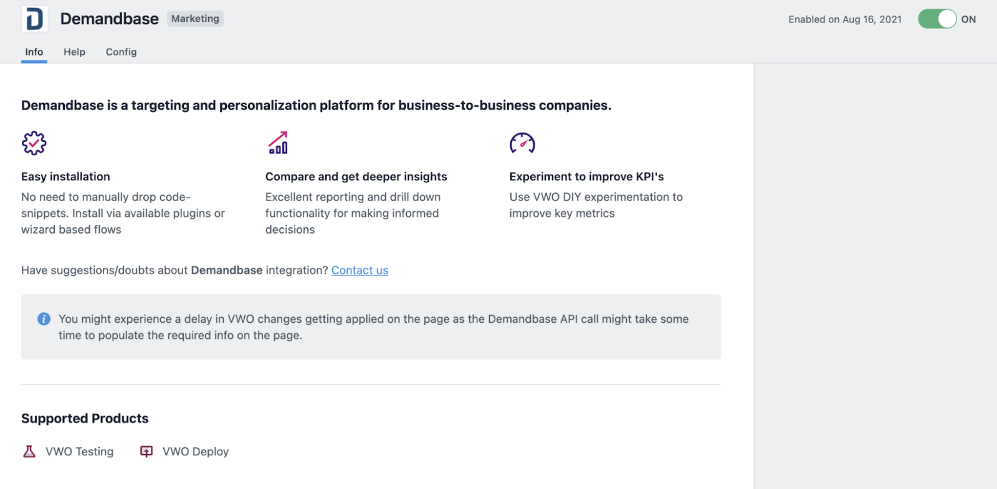Click the VWO Deploy monitor icon

click(x=146, y=452)
